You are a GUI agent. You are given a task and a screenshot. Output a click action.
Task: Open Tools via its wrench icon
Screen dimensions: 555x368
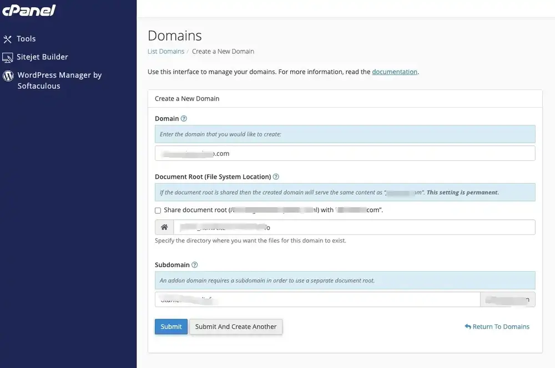click(x=7, y=39)
